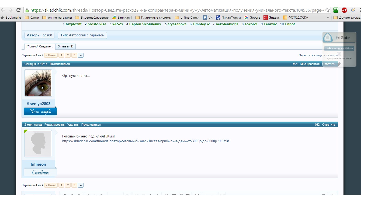Click the checkmark extension icon in toolbar
This screenshot has height=207, width=368.
coord(353,10)
